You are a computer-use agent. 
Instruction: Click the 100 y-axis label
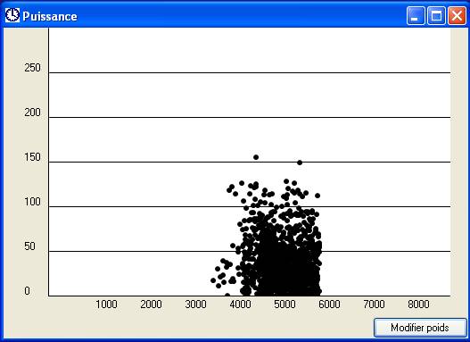click(x=32, y=202)
